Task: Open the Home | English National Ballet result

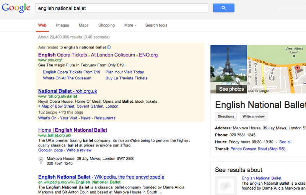Action: (73, 130)
